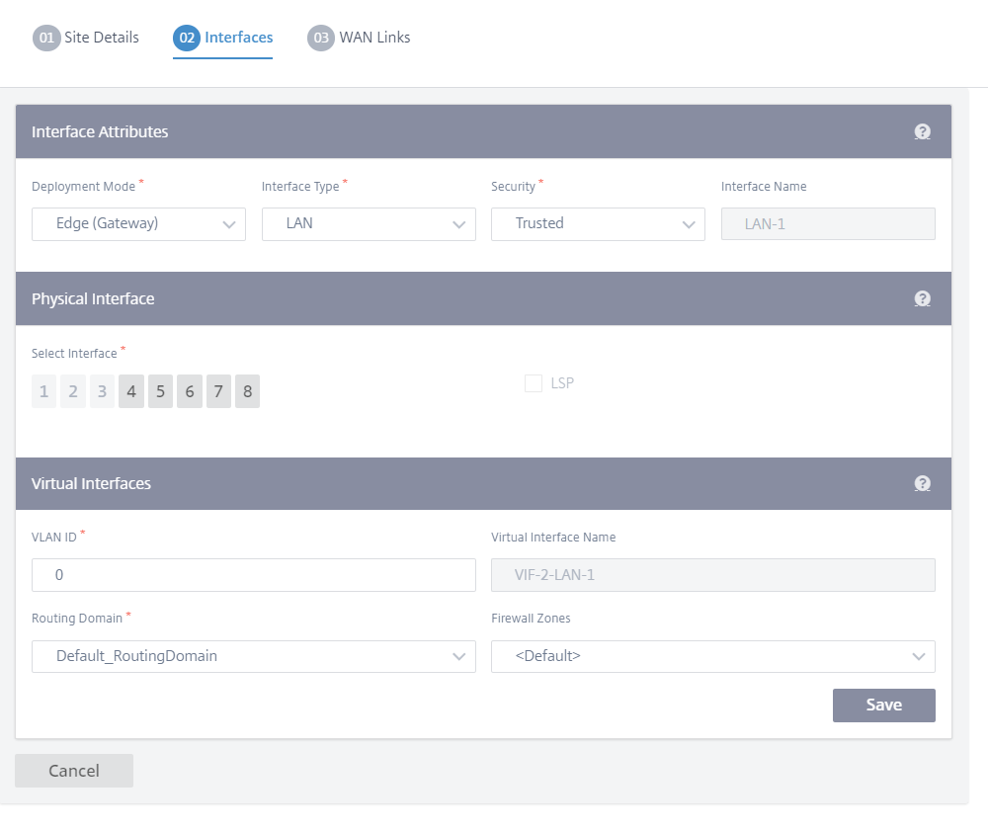
Task: Click the VLAN ID label
Action: coord(54,538)
